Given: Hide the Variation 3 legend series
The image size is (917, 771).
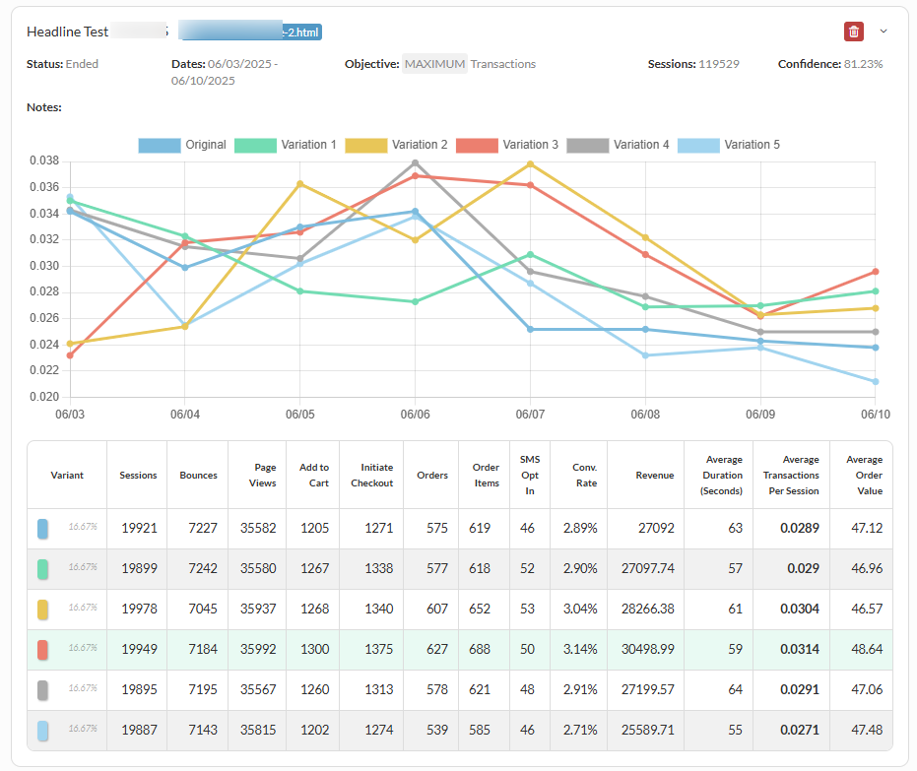Looking at the screenshot, I should pyautogui.click(x=507, y=145).
